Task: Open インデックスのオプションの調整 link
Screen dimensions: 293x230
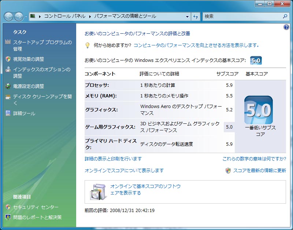Action: (x=42, y=73)
